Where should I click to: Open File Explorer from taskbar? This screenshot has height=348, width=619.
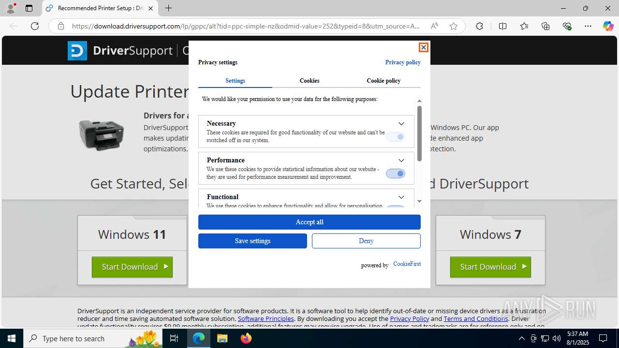tap(222, 338)
